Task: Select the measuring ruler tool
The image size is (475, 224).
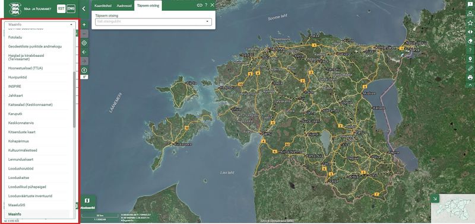Action: (x=470, y=68)
